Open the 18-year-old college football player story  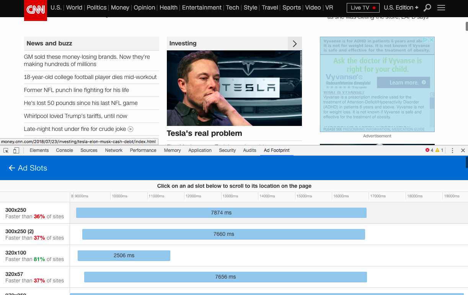[90, 77]
